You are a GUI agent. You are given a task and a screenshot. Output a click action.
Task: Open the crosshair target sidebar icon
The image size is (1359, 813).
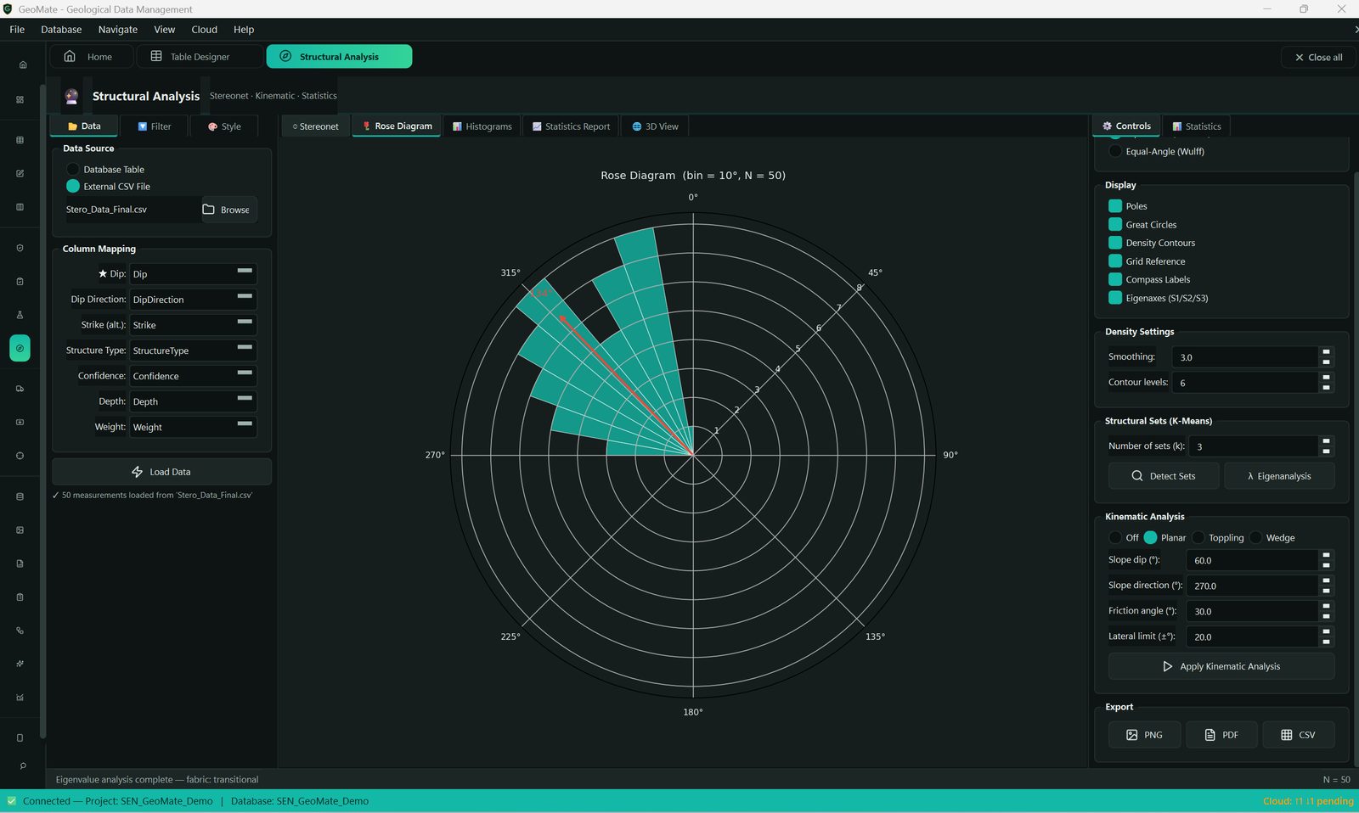20,456
